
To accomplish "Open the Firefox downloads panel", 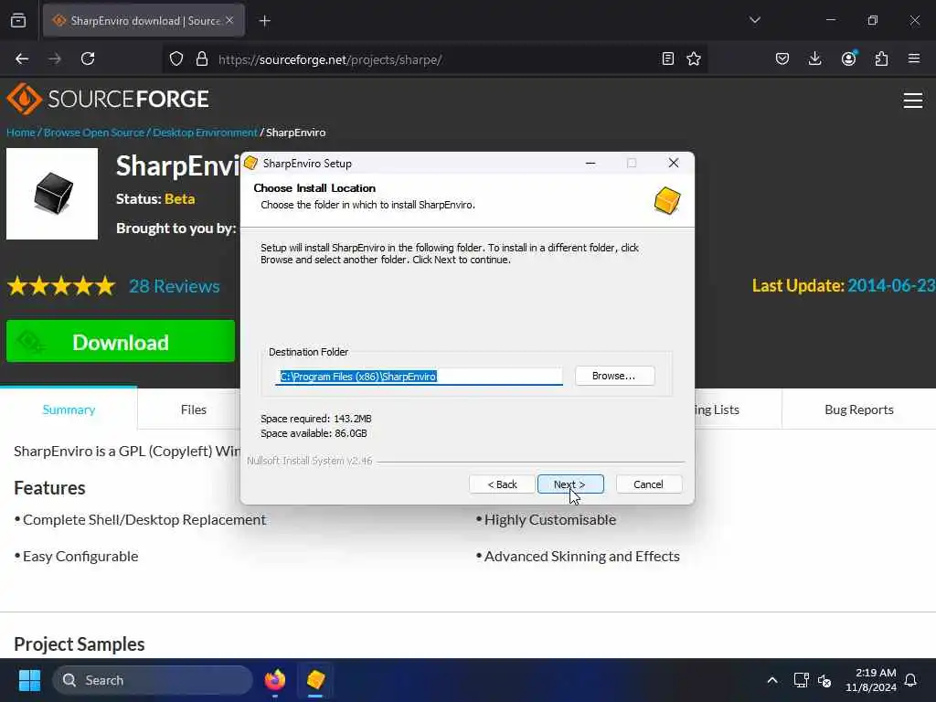I will [814, 58].
